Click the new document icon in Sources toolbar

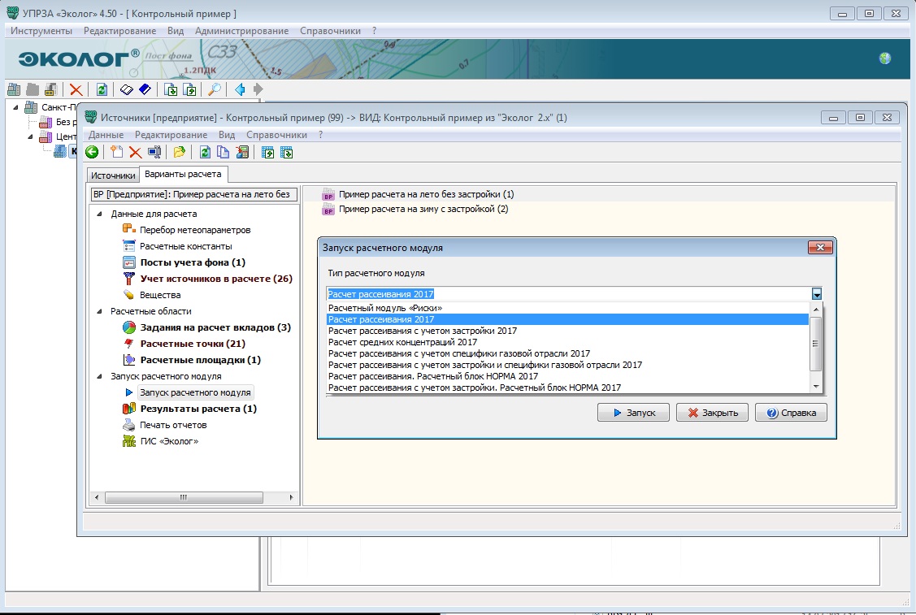point(117,152)
